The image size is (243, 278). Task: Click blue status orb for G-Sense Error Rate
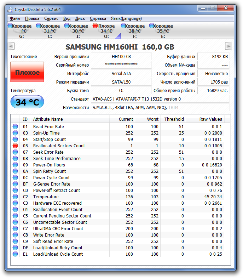pyautogui.click(x=15, y=184)
